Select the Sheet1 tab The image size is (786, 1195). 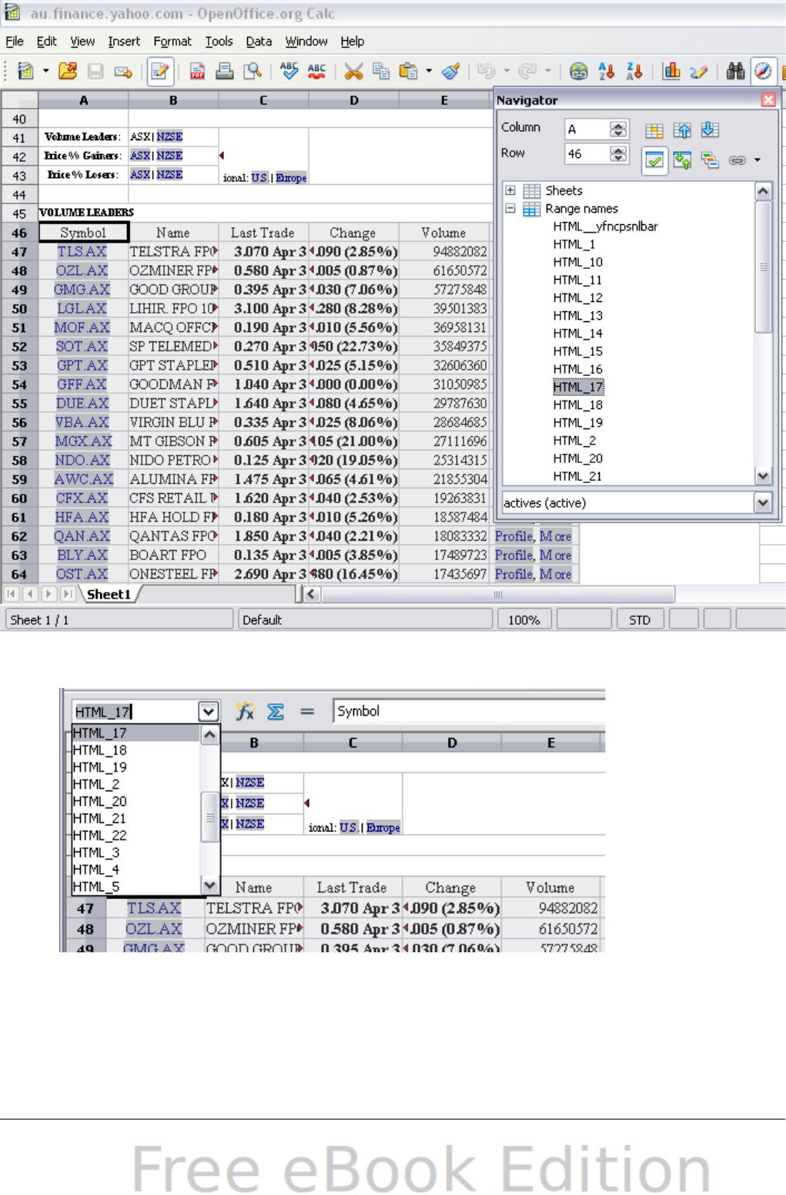(109, 594)
